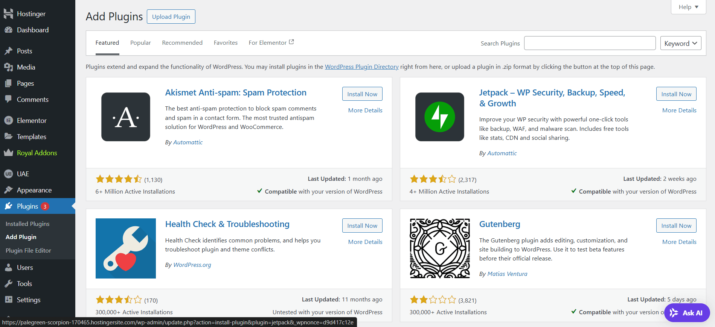
Task: Click the Plugins plug icon
Action: 8,206
